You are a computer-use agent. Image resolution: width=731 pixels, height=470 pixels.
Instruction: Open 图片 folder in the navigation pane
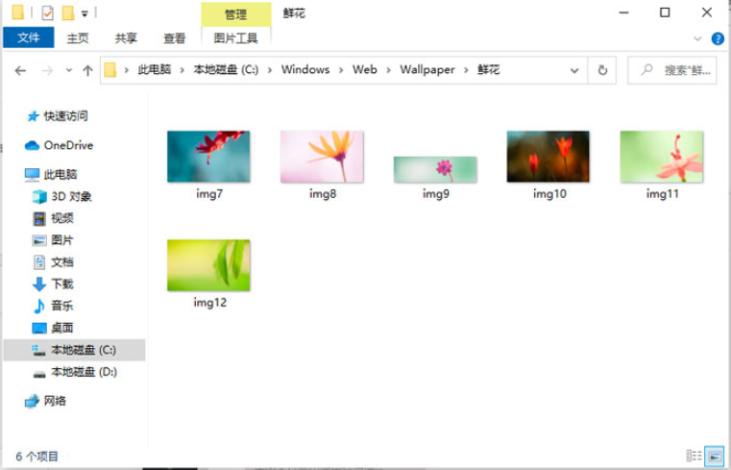tap(62, 240)
